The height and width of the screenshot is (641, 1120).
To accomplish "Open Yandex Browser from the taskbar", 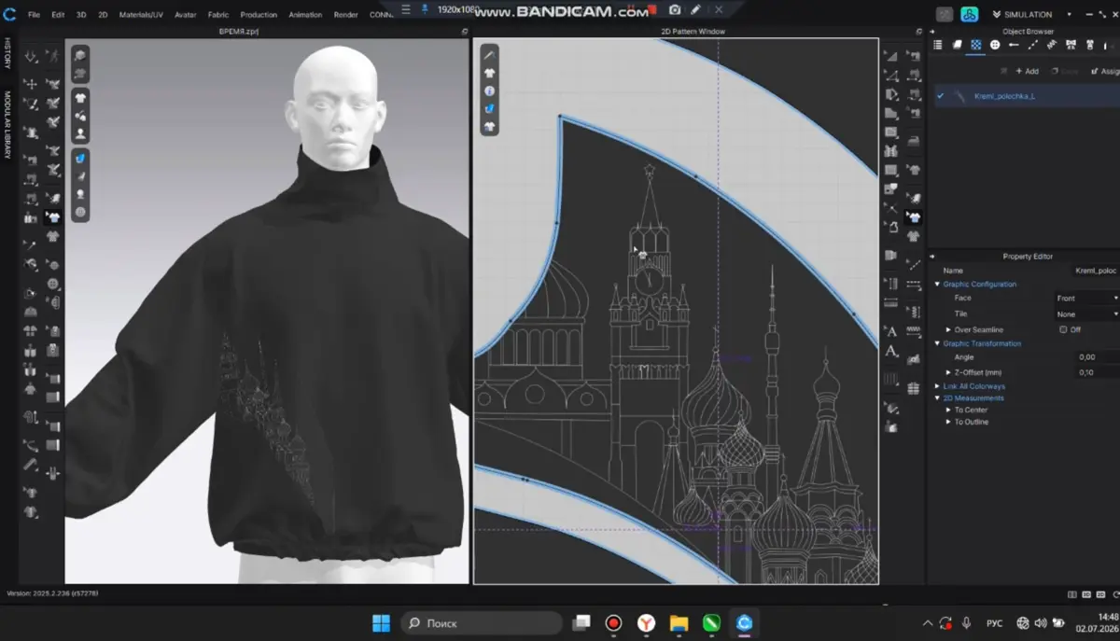I will (x=646, y=622).
